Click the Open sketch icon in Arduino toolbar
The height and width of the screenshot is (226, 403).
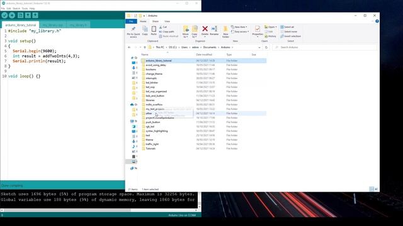click(x=28, y=15)
